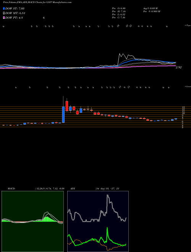Click the tall red candle after the breakout

[67, 106]
